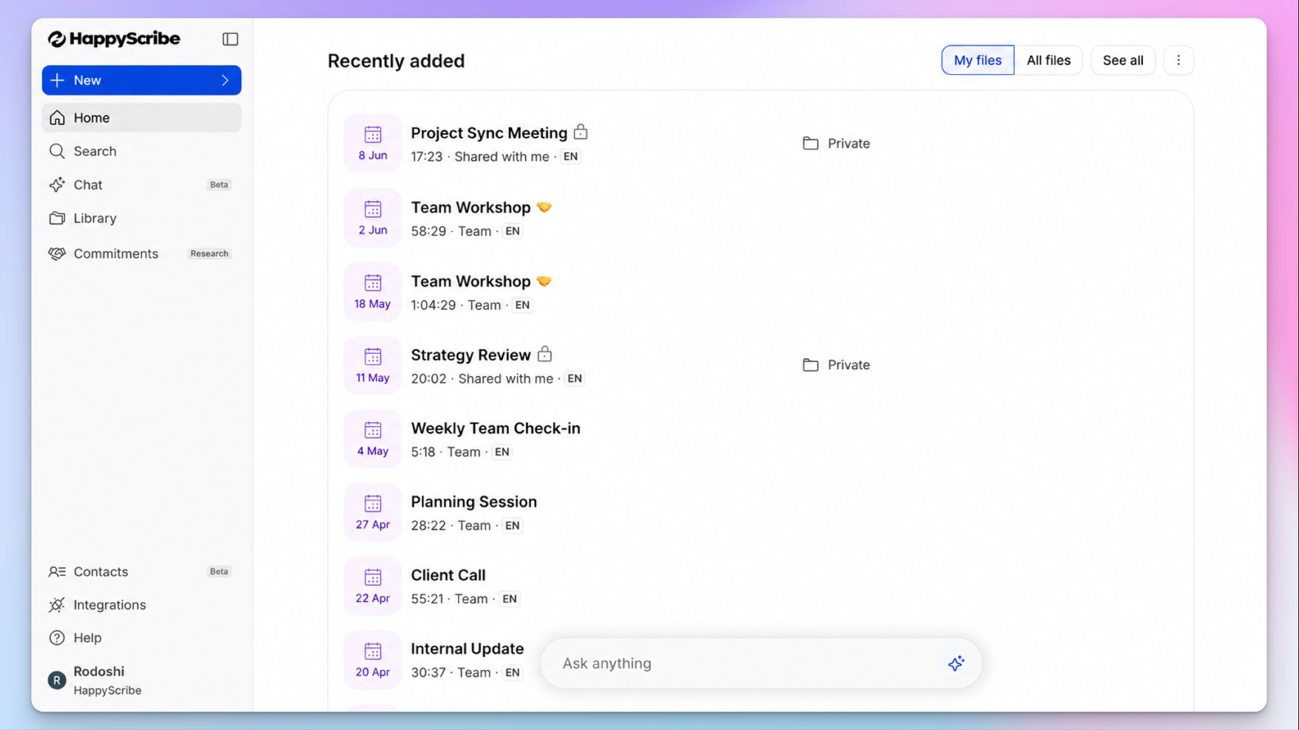1299x730 pixels.
Task: Click the plus icon in New button
Action: coord(57,80)
